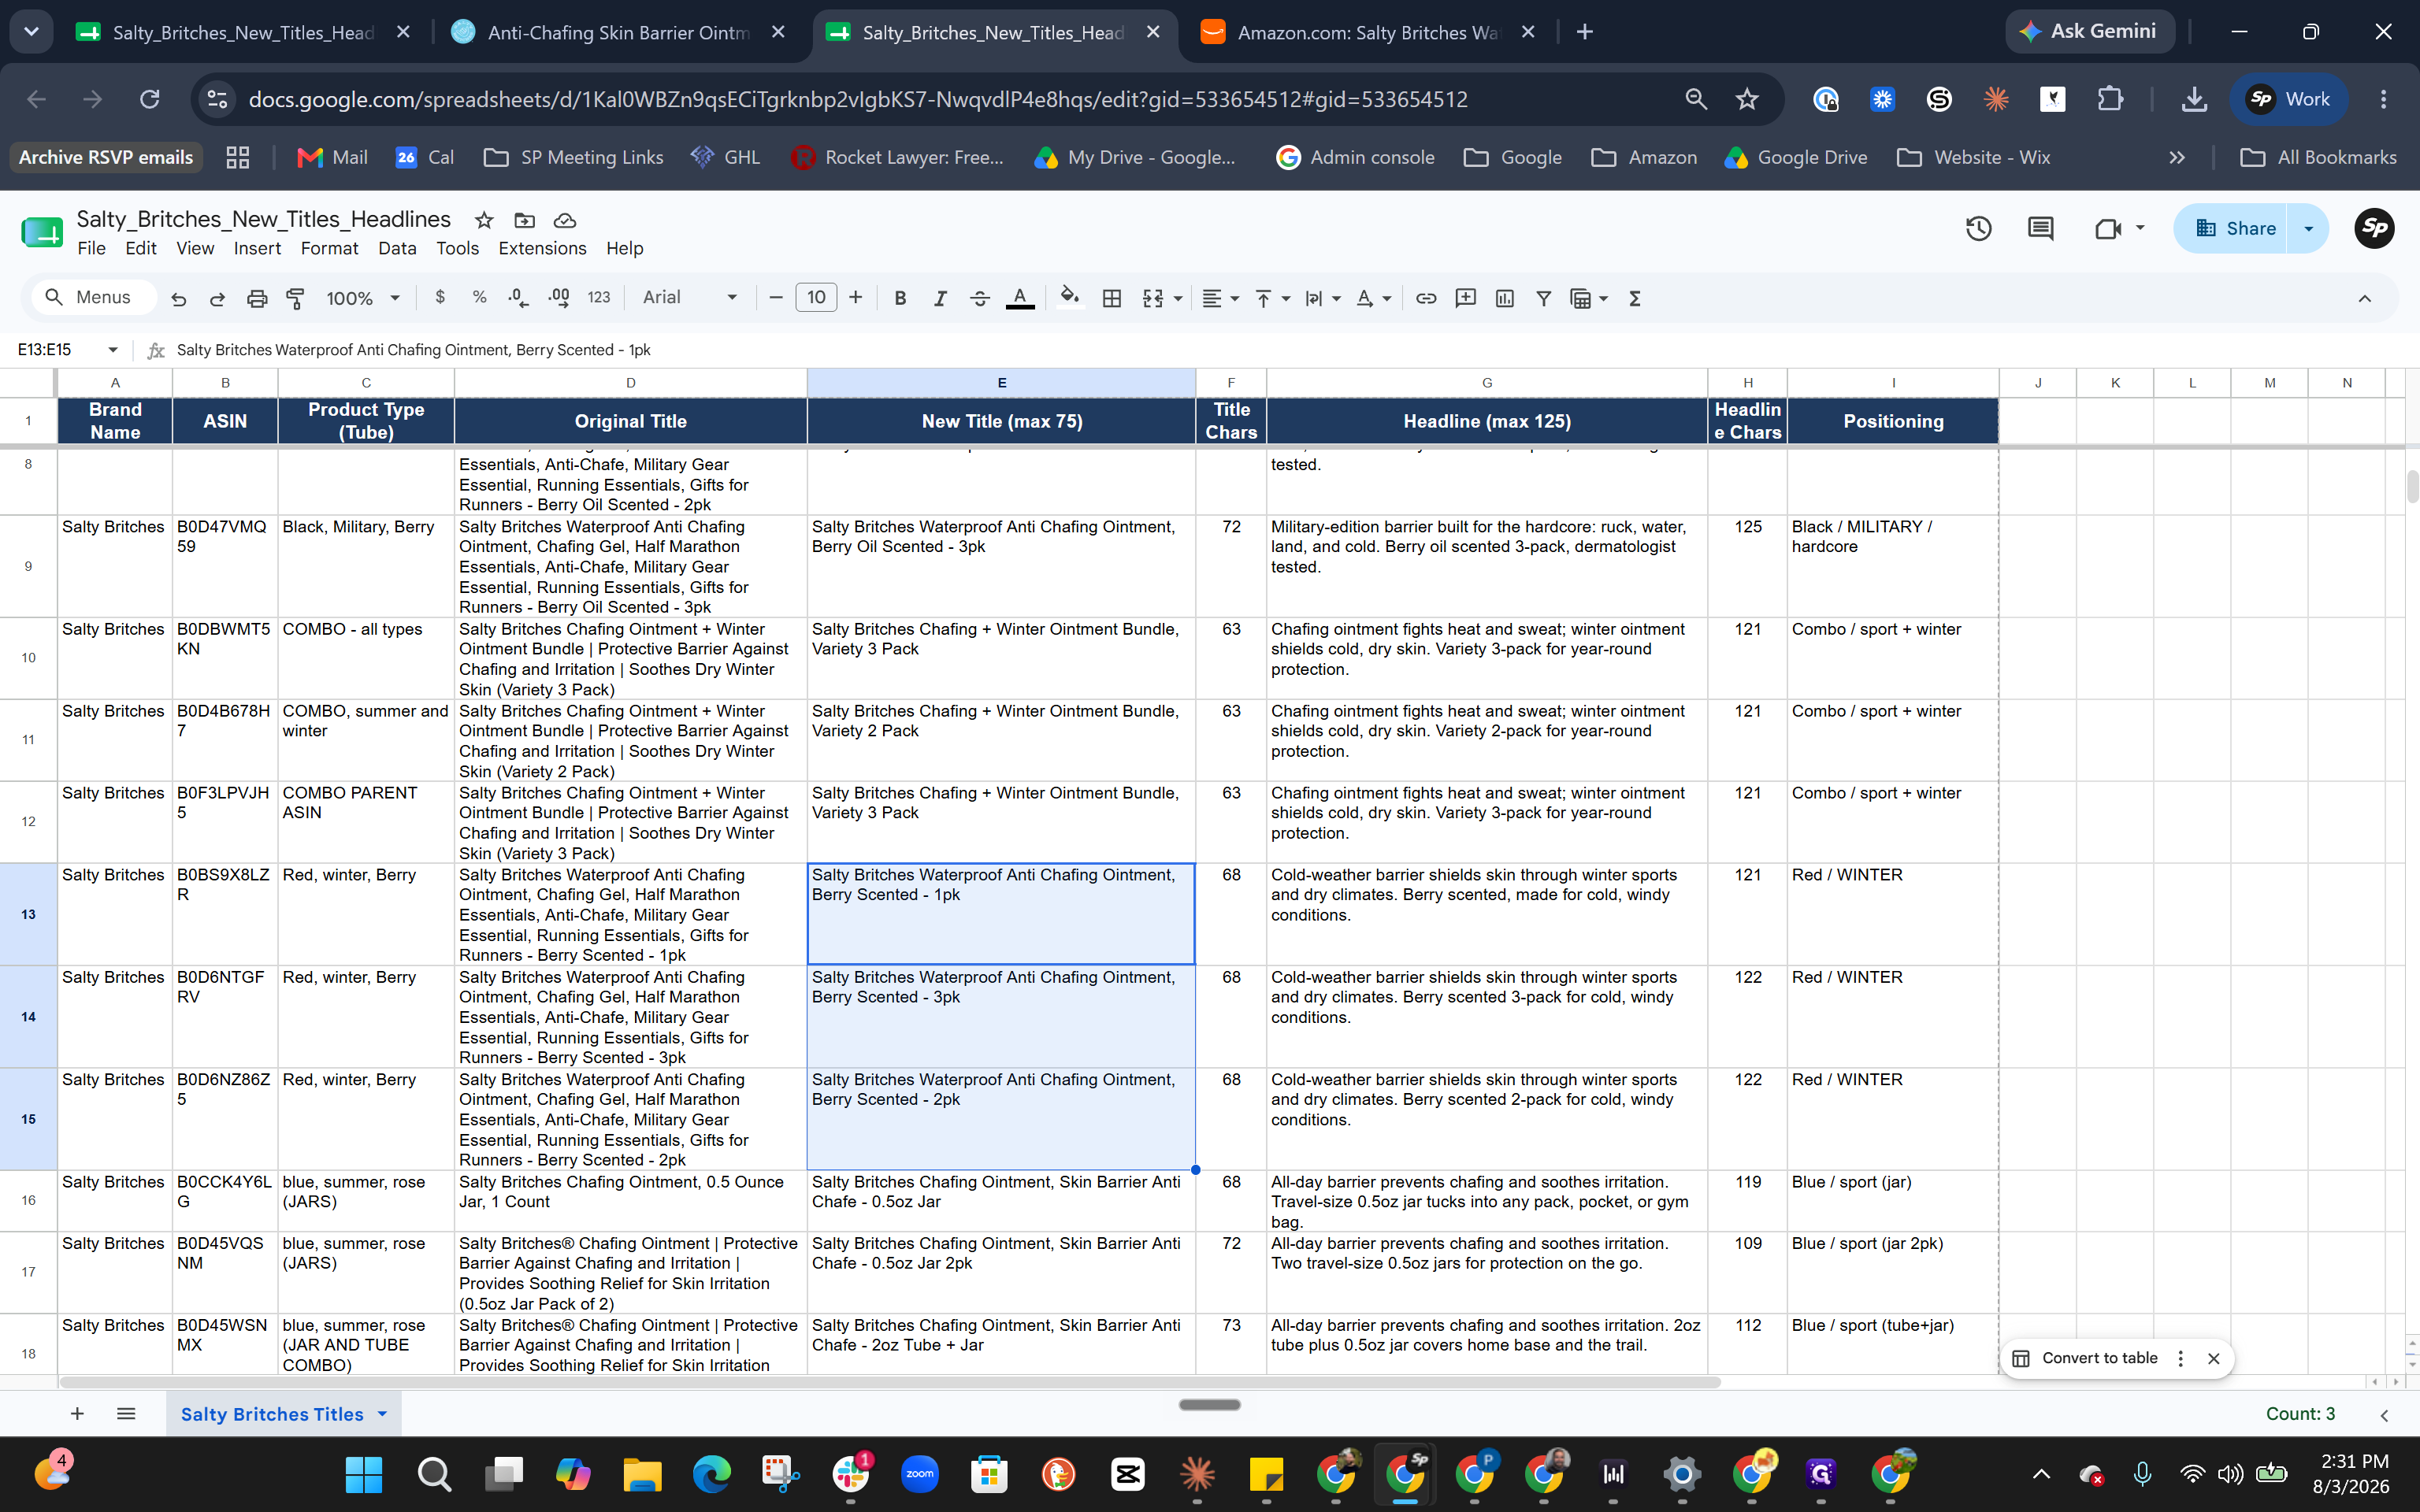Open the Insert menu
This screenshot has width=2420, height=1512.
coord(257,248)
